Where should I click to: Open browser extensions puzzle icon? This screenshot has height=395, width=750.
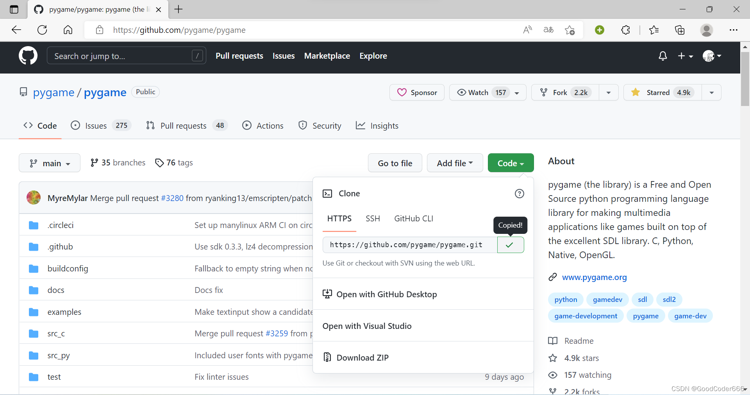(x=625, y=30)
